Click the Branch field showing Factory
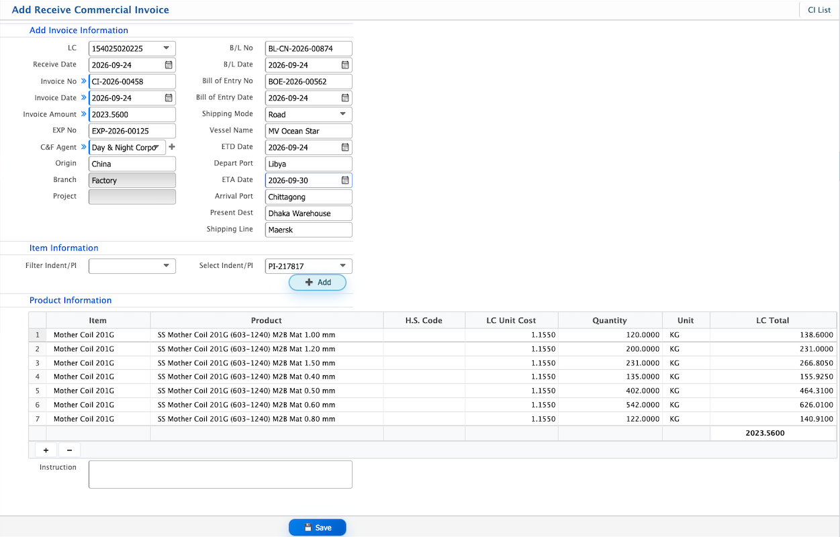The image size is (840, 537). [132, 181]
